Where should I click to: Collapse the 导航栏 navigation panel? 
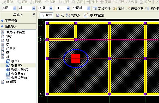(x=34, y=15)
